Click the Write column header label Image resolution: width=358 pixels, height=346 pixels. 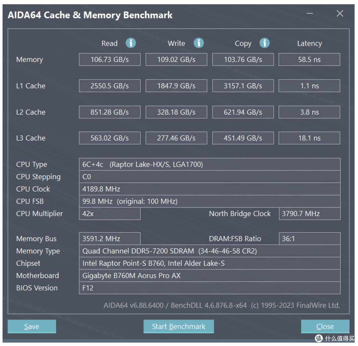[x=176, y=43]
